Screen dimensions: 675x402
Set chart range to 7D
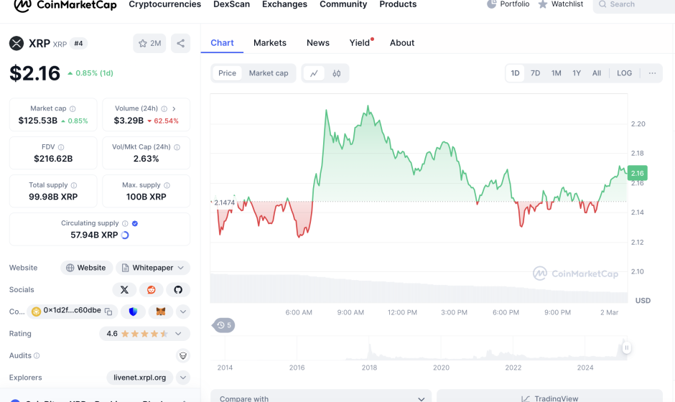(535, 73)
